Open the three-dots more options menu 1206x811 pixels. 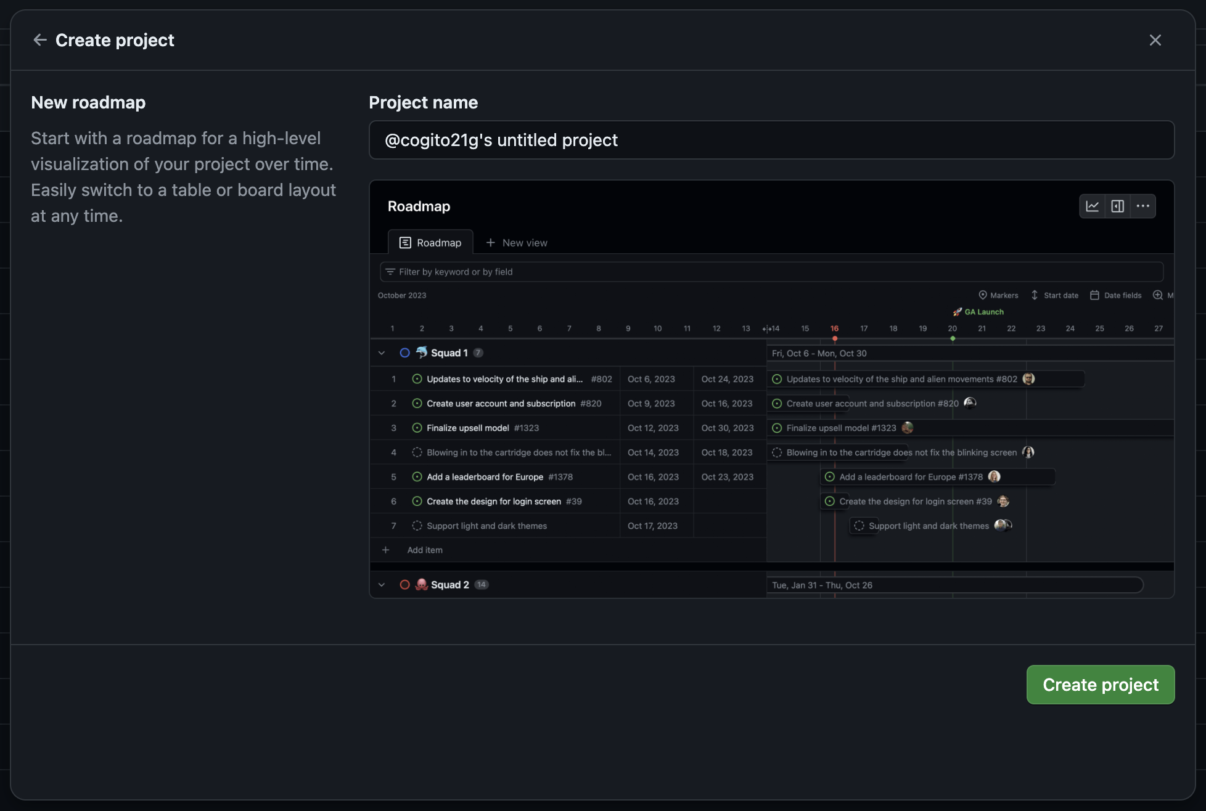(x=1142, y=206)
